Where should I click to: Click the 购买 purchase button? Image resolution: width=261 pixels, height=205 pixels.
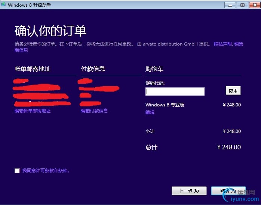[x=228, y=191]
